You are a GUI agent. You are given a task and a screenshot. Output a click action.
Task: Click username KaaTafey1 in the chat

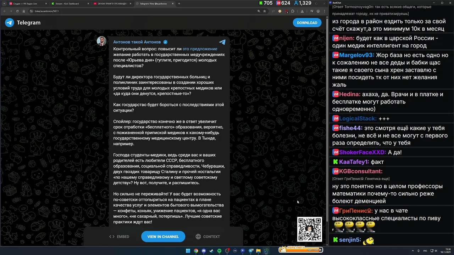pyautogui.click(x=354, y=162)
